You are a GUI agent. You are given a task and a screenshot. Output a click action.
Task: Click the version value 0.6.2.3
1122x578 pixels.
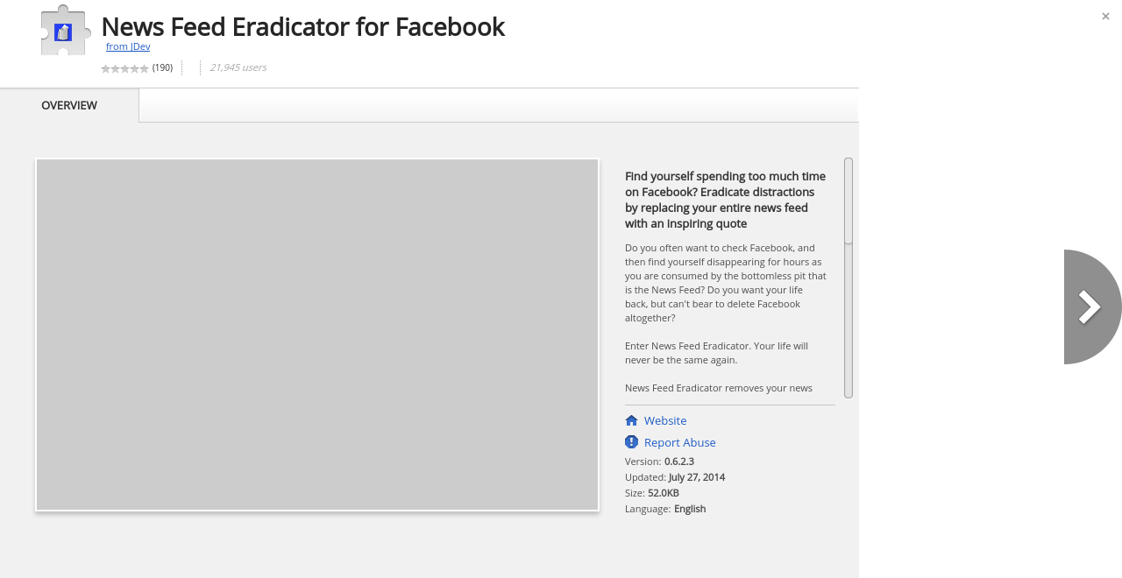(679, 462)
